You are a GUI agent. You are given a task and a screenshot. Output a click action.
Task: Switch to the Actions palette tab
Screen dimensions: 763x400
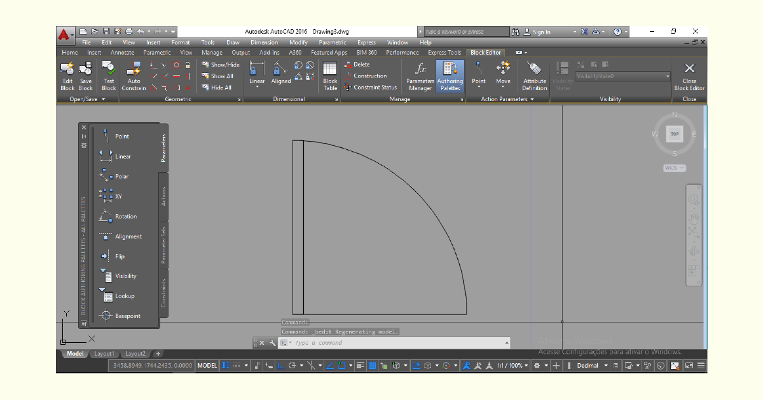[163, 196]
